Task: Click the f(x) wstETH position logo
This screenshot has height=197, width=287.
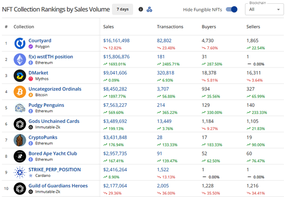Action: (x=20, y=59)
